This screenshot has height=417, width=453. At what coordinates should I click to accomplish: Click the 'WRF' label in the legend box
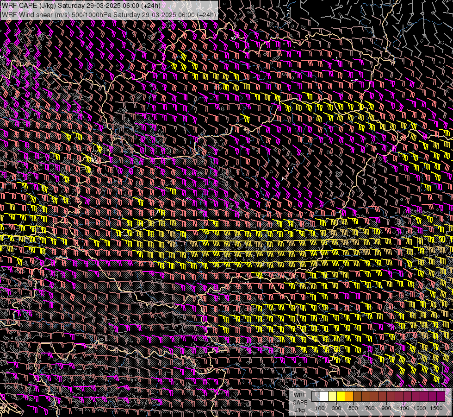click(x=300, y=395)
